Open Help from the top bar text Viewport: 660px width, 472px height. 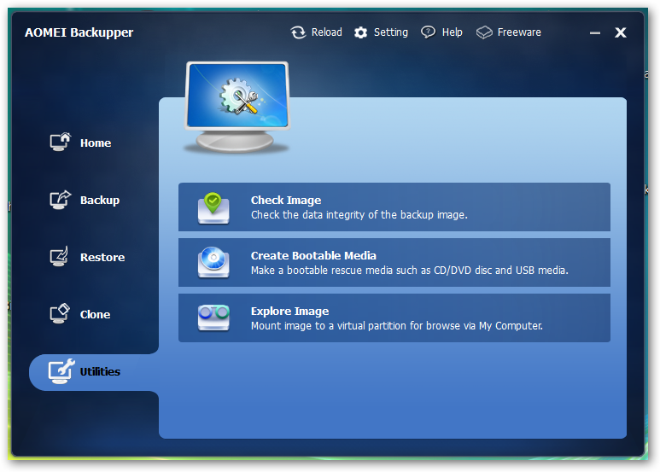coord(452,32)
